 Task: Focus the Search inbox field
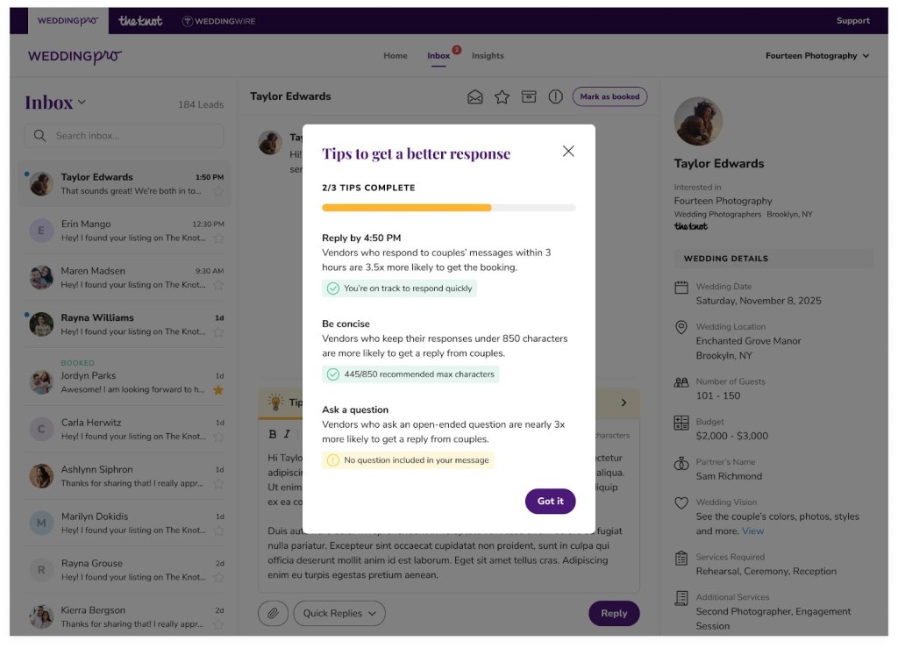click(124, 136)
